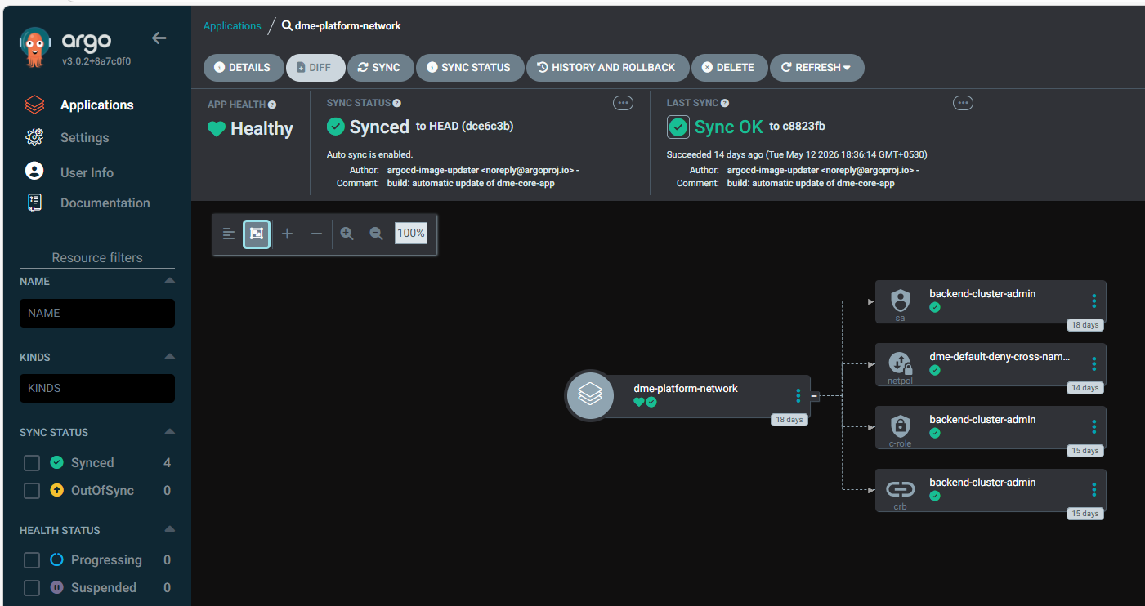Collapse the KINDS filter section

(x=169, y=357)
